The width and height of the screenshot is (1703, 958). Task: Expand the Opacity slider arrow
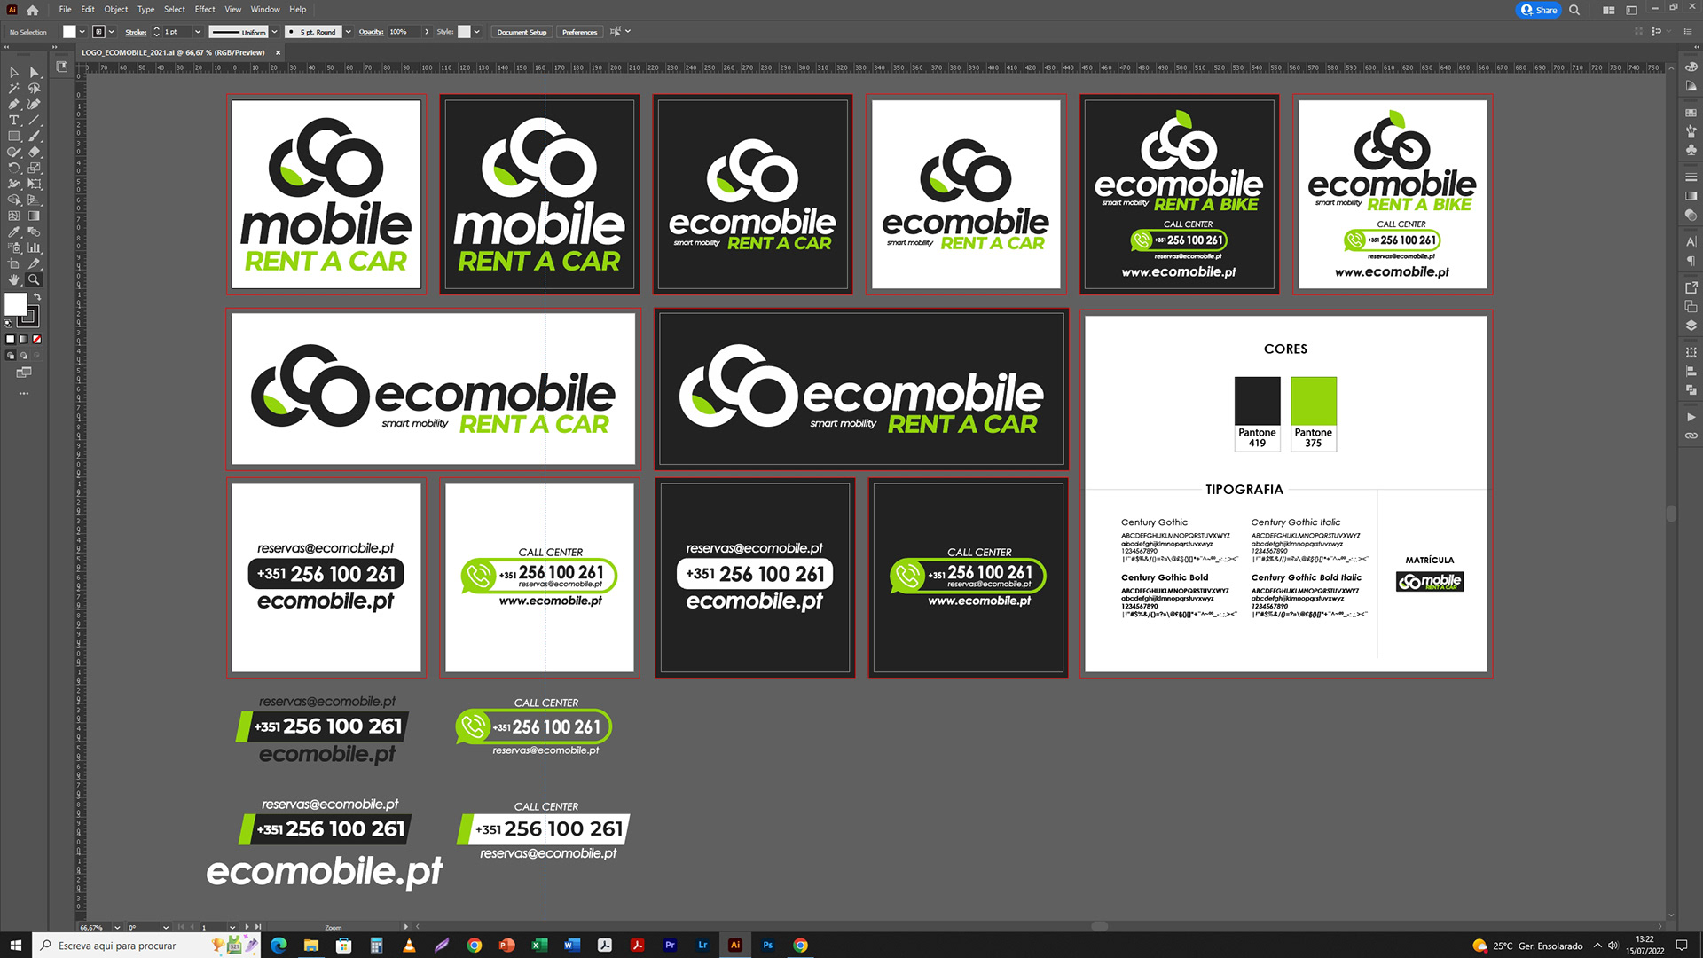pos(427,32)
